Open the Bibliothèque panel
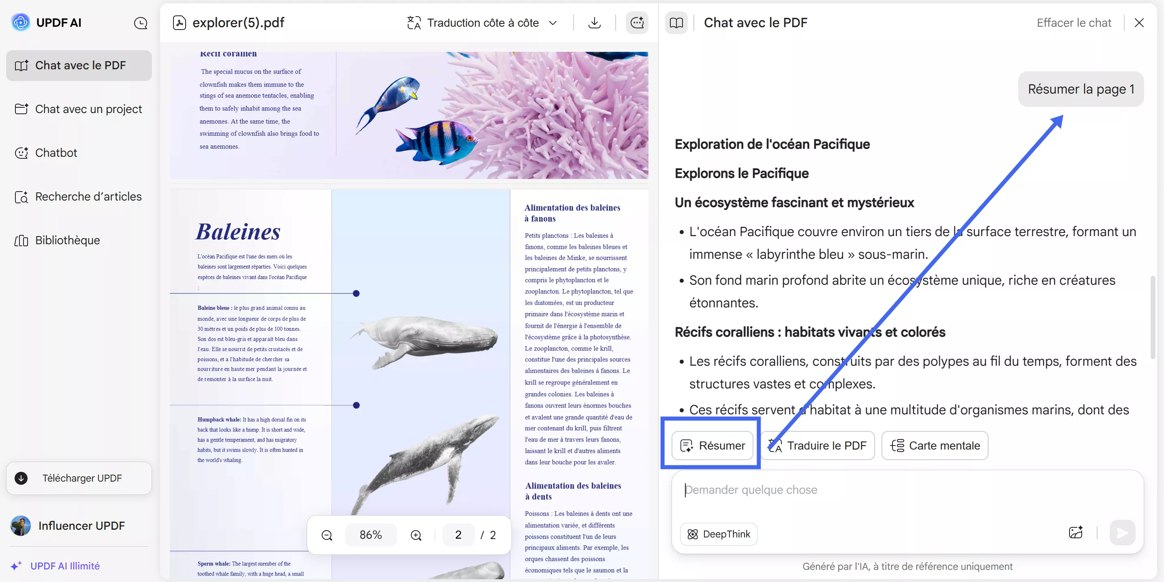Screen dimensions: 1164x582 22,240
